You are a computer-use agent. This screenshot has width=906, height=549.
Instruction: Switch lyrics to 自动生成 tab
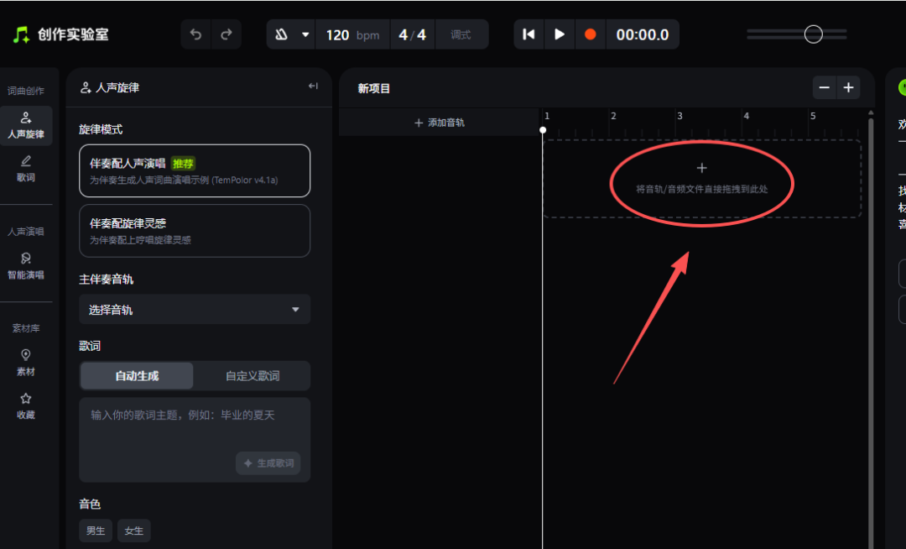click(137, 376)
